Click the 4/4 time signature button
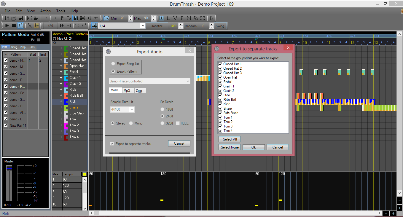403x217 pixels. tap(50, 26)
